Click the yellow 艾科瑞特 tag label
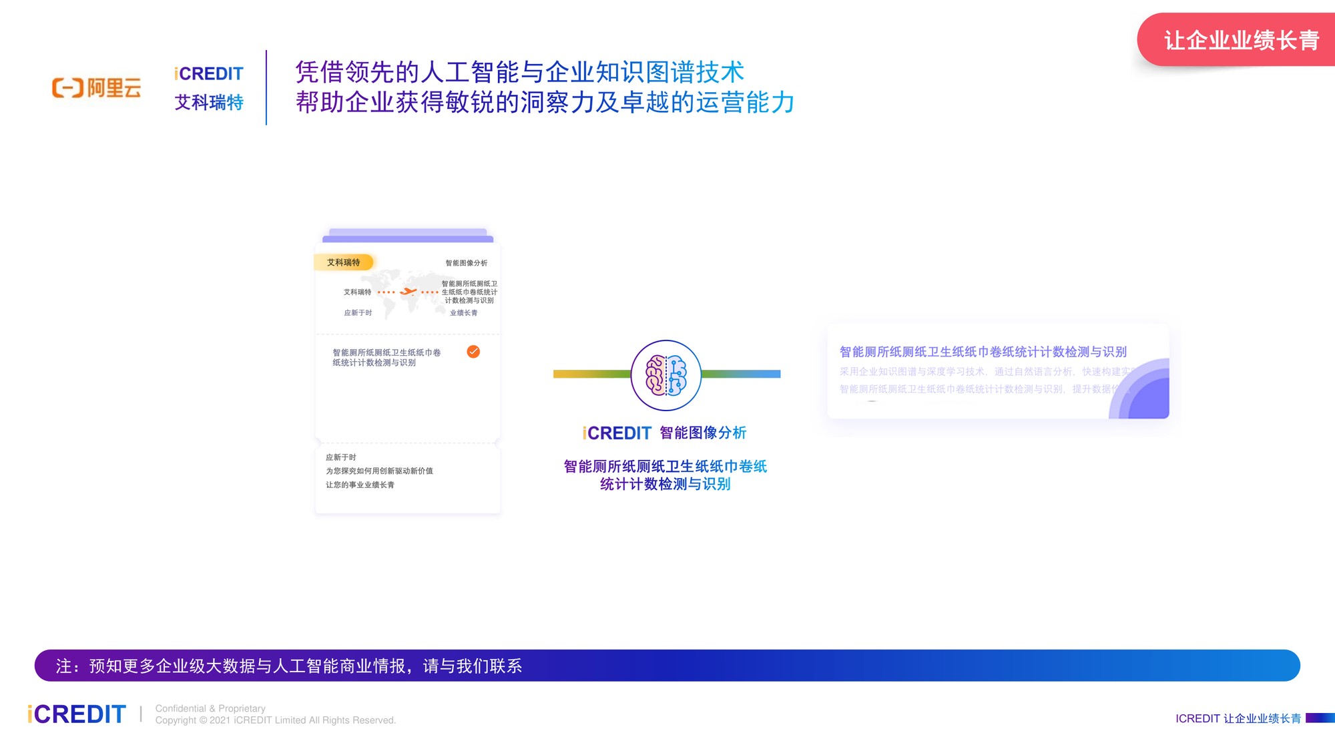This screenshot has height=751, width=1335. [344, 262]
